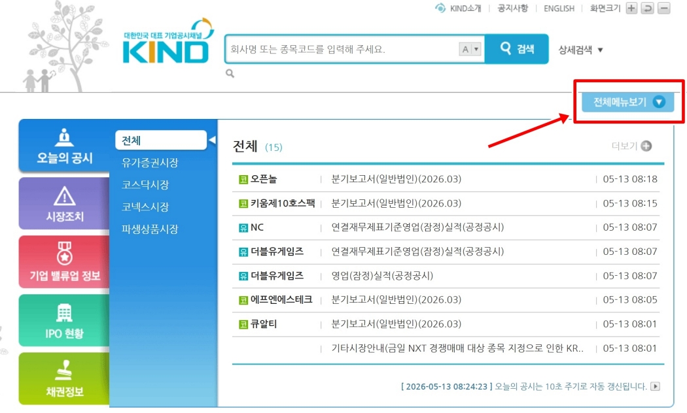
Task: Open the IPO 현황 section
Action: 64,321
